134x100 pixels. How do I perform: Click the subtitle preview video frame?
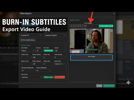click(x=92, y=41)
